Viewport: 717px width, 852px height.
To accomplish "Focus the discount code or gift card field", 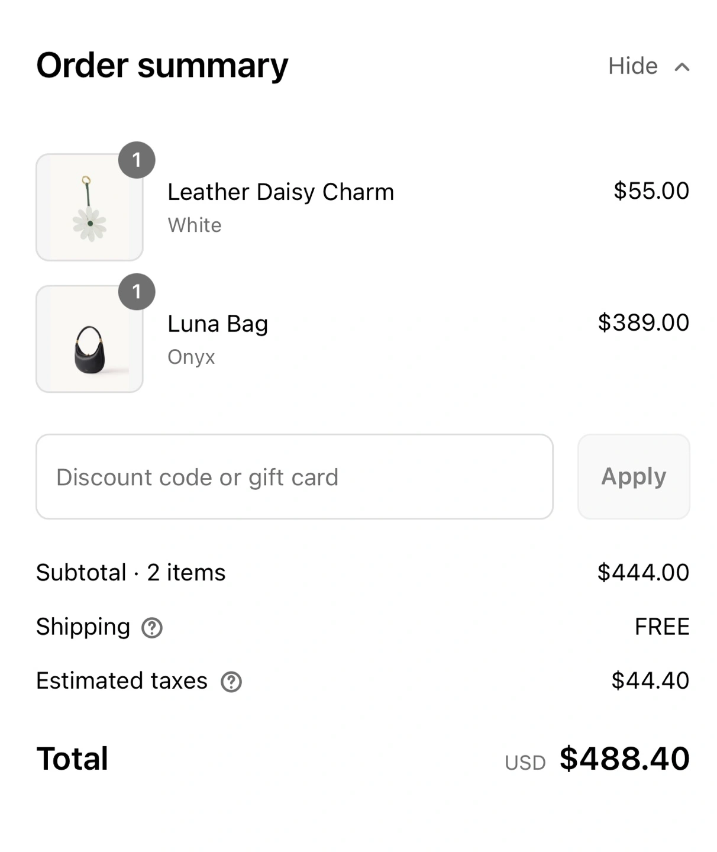I will click(294, 477).
